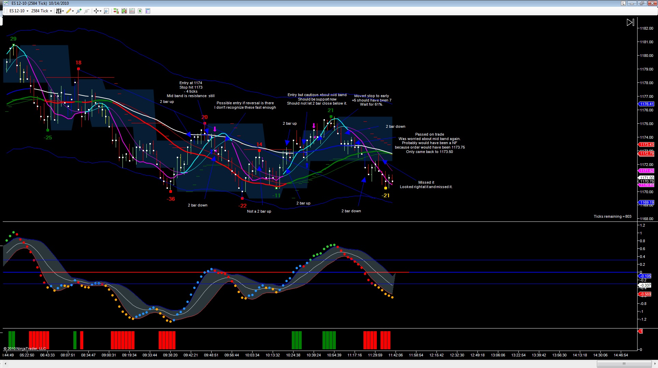This screenshot has width=658, height=368.
Task: Click the 1172.79 red price marker
Action: tap(646, 153)
